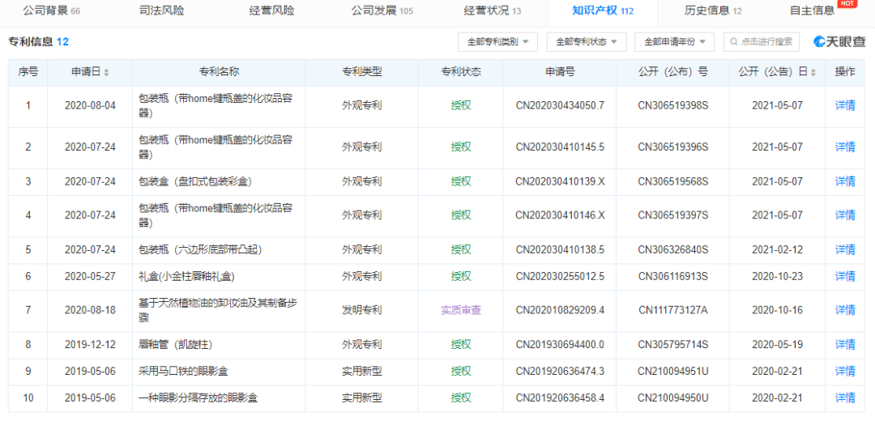Open the 全部申请年份 dropdown
The height and width of the screenshot is (425, 875).
(674, 41)
